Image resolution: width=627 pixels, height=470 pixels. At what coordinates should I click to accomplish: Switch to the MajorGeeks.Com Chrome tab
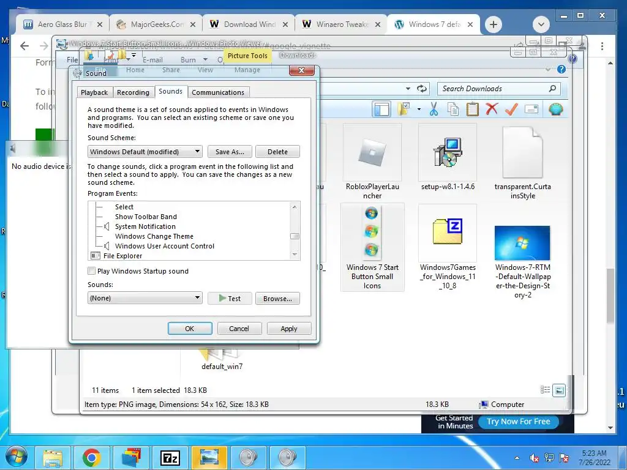pos(156,24)
